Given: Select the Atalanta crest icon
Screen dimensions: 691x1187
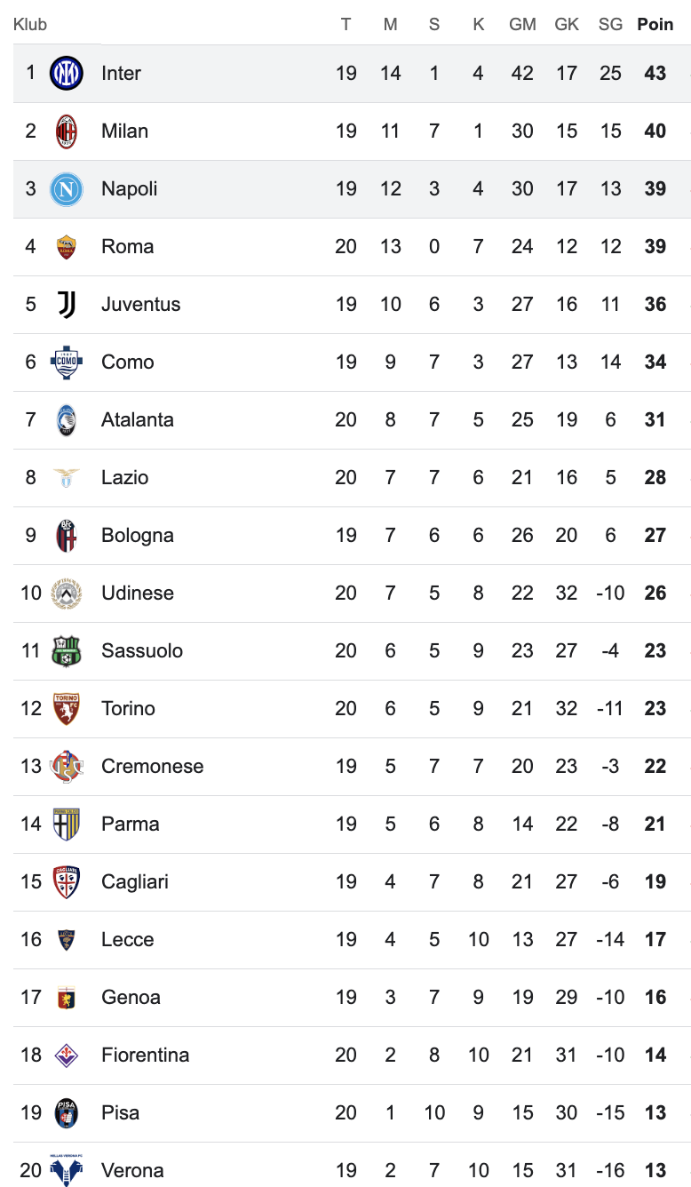Looking at the screenshot, I should point(67,420).
